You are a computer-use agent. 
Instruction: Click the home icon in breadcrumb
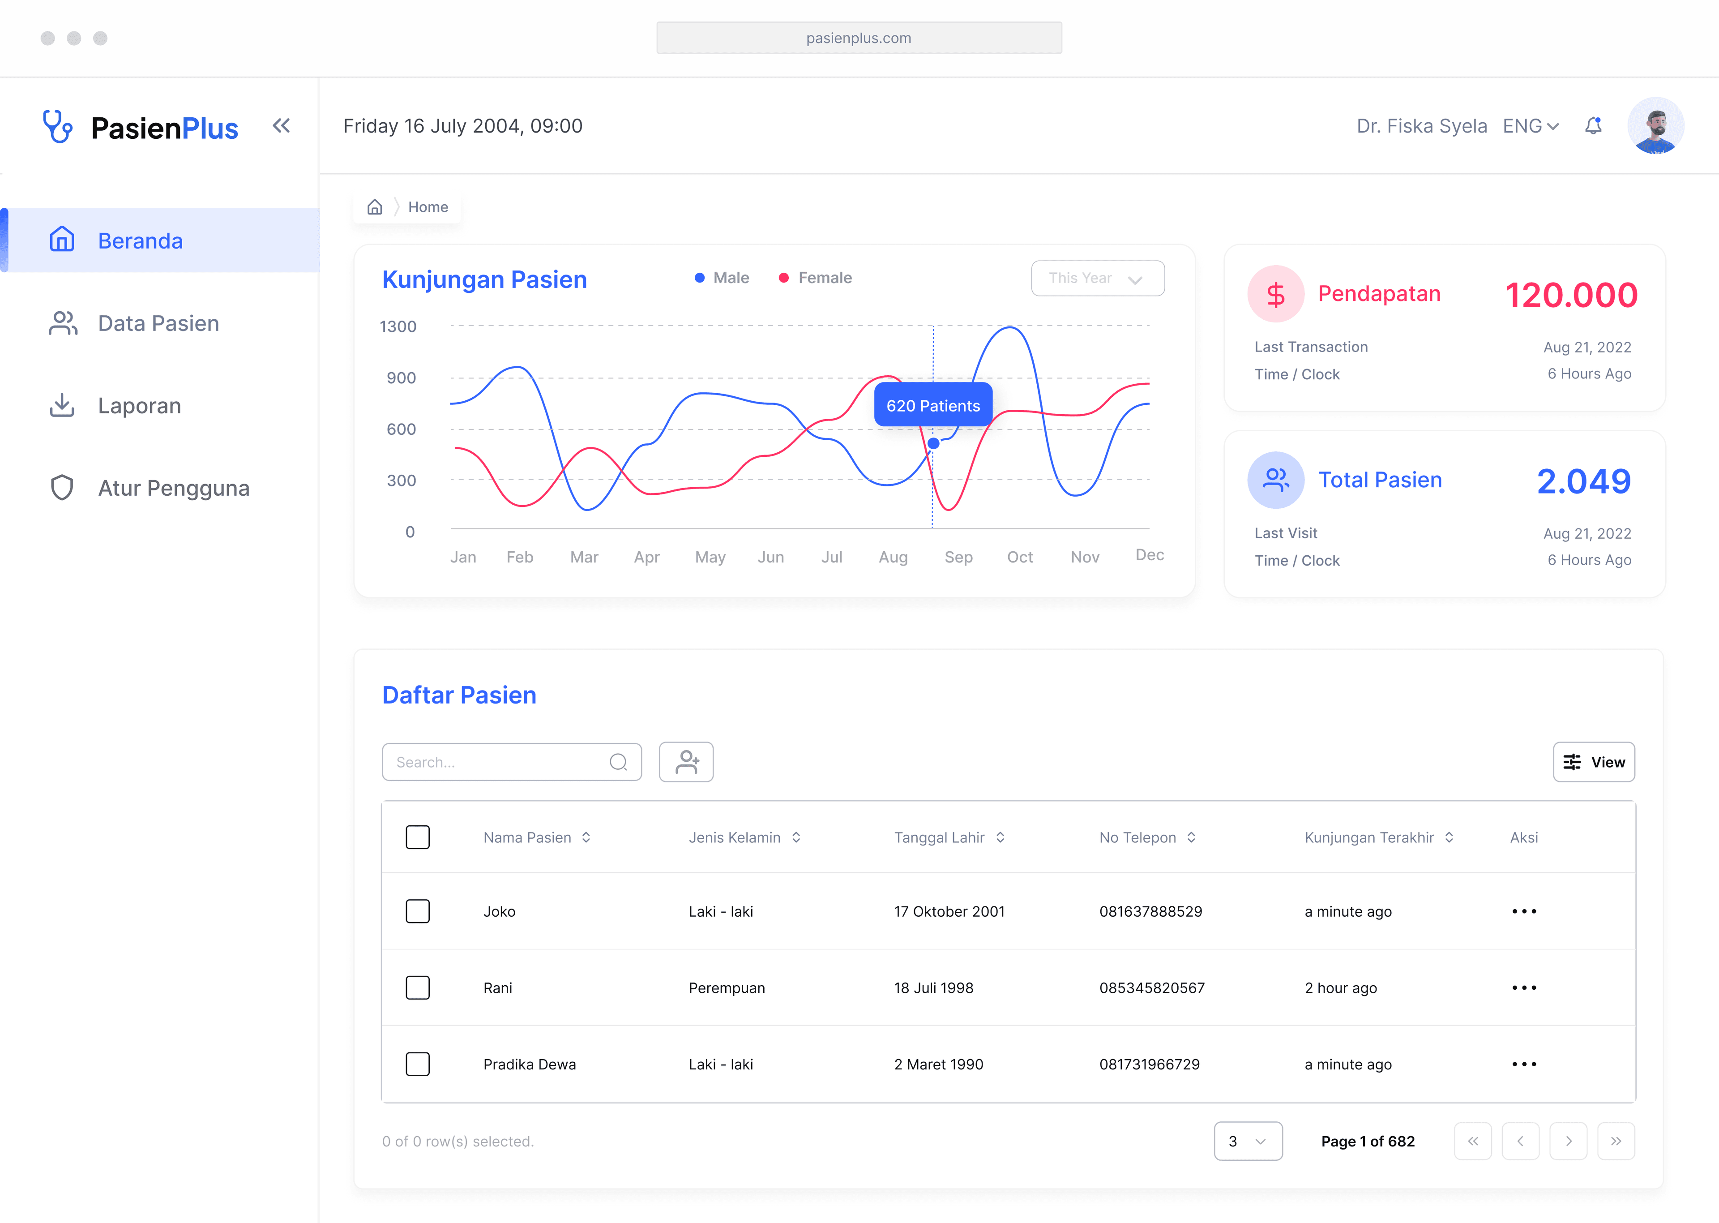click(x=375, y=207)
